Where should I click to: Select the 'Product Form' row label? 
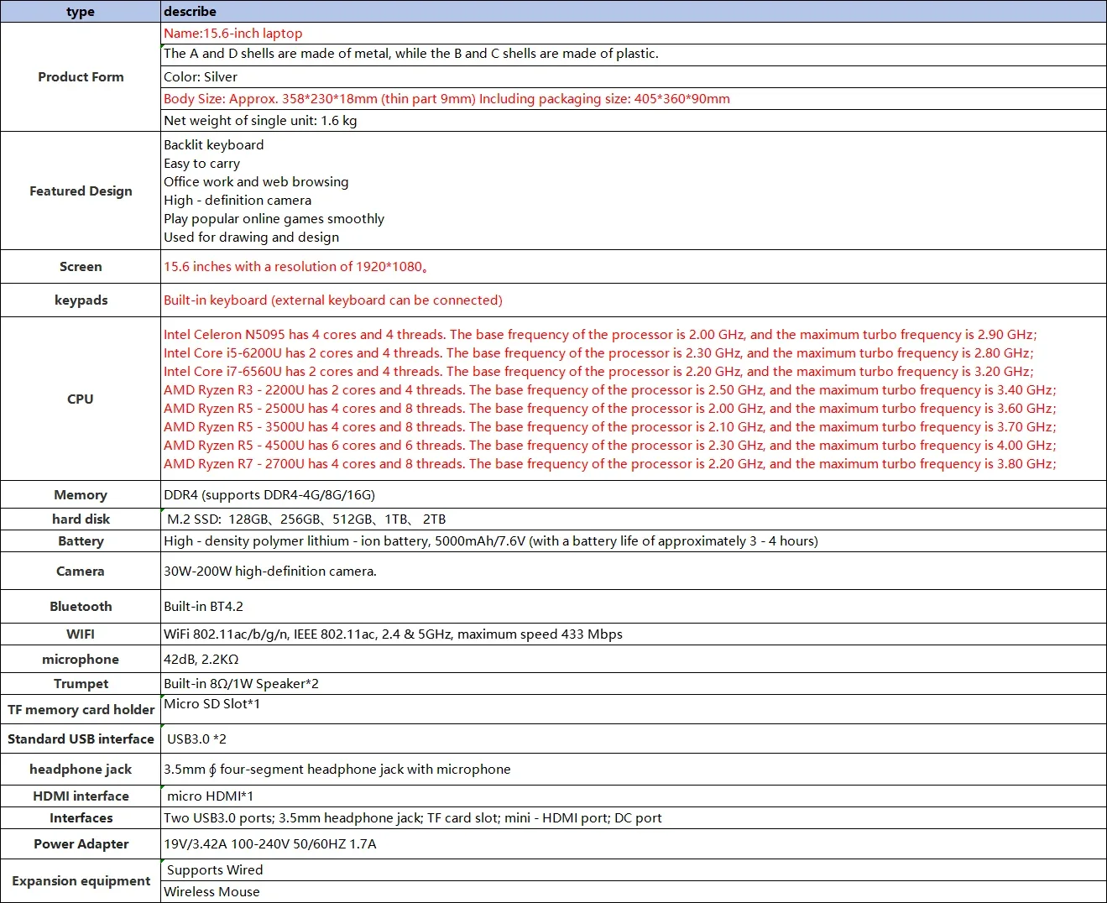pyautogui.click(x=81, y=76)
